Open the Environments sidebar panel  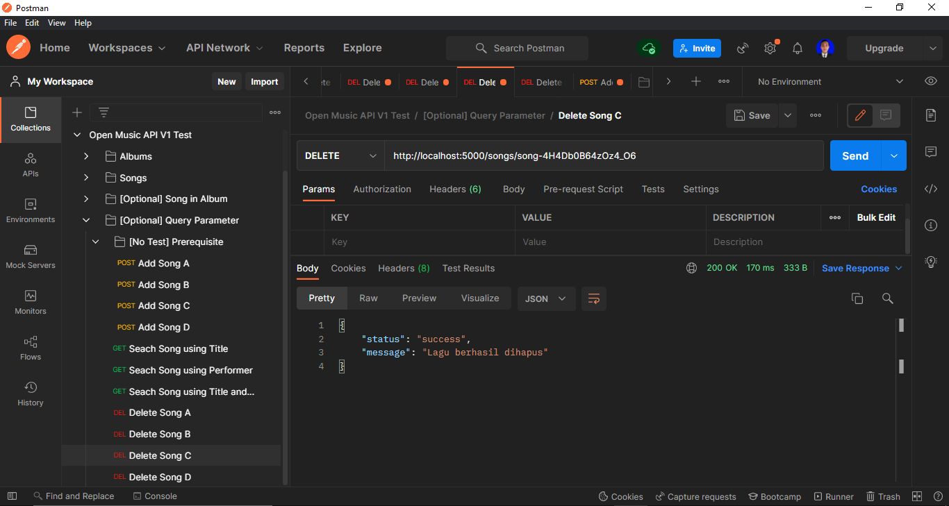coord(31,211)
